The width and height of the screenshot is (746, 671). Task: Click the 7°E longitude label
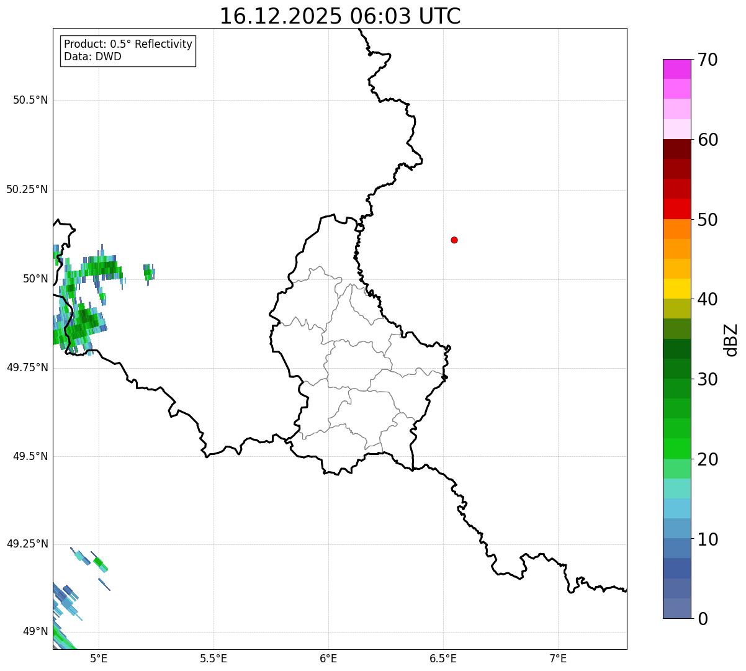[558, 659]
